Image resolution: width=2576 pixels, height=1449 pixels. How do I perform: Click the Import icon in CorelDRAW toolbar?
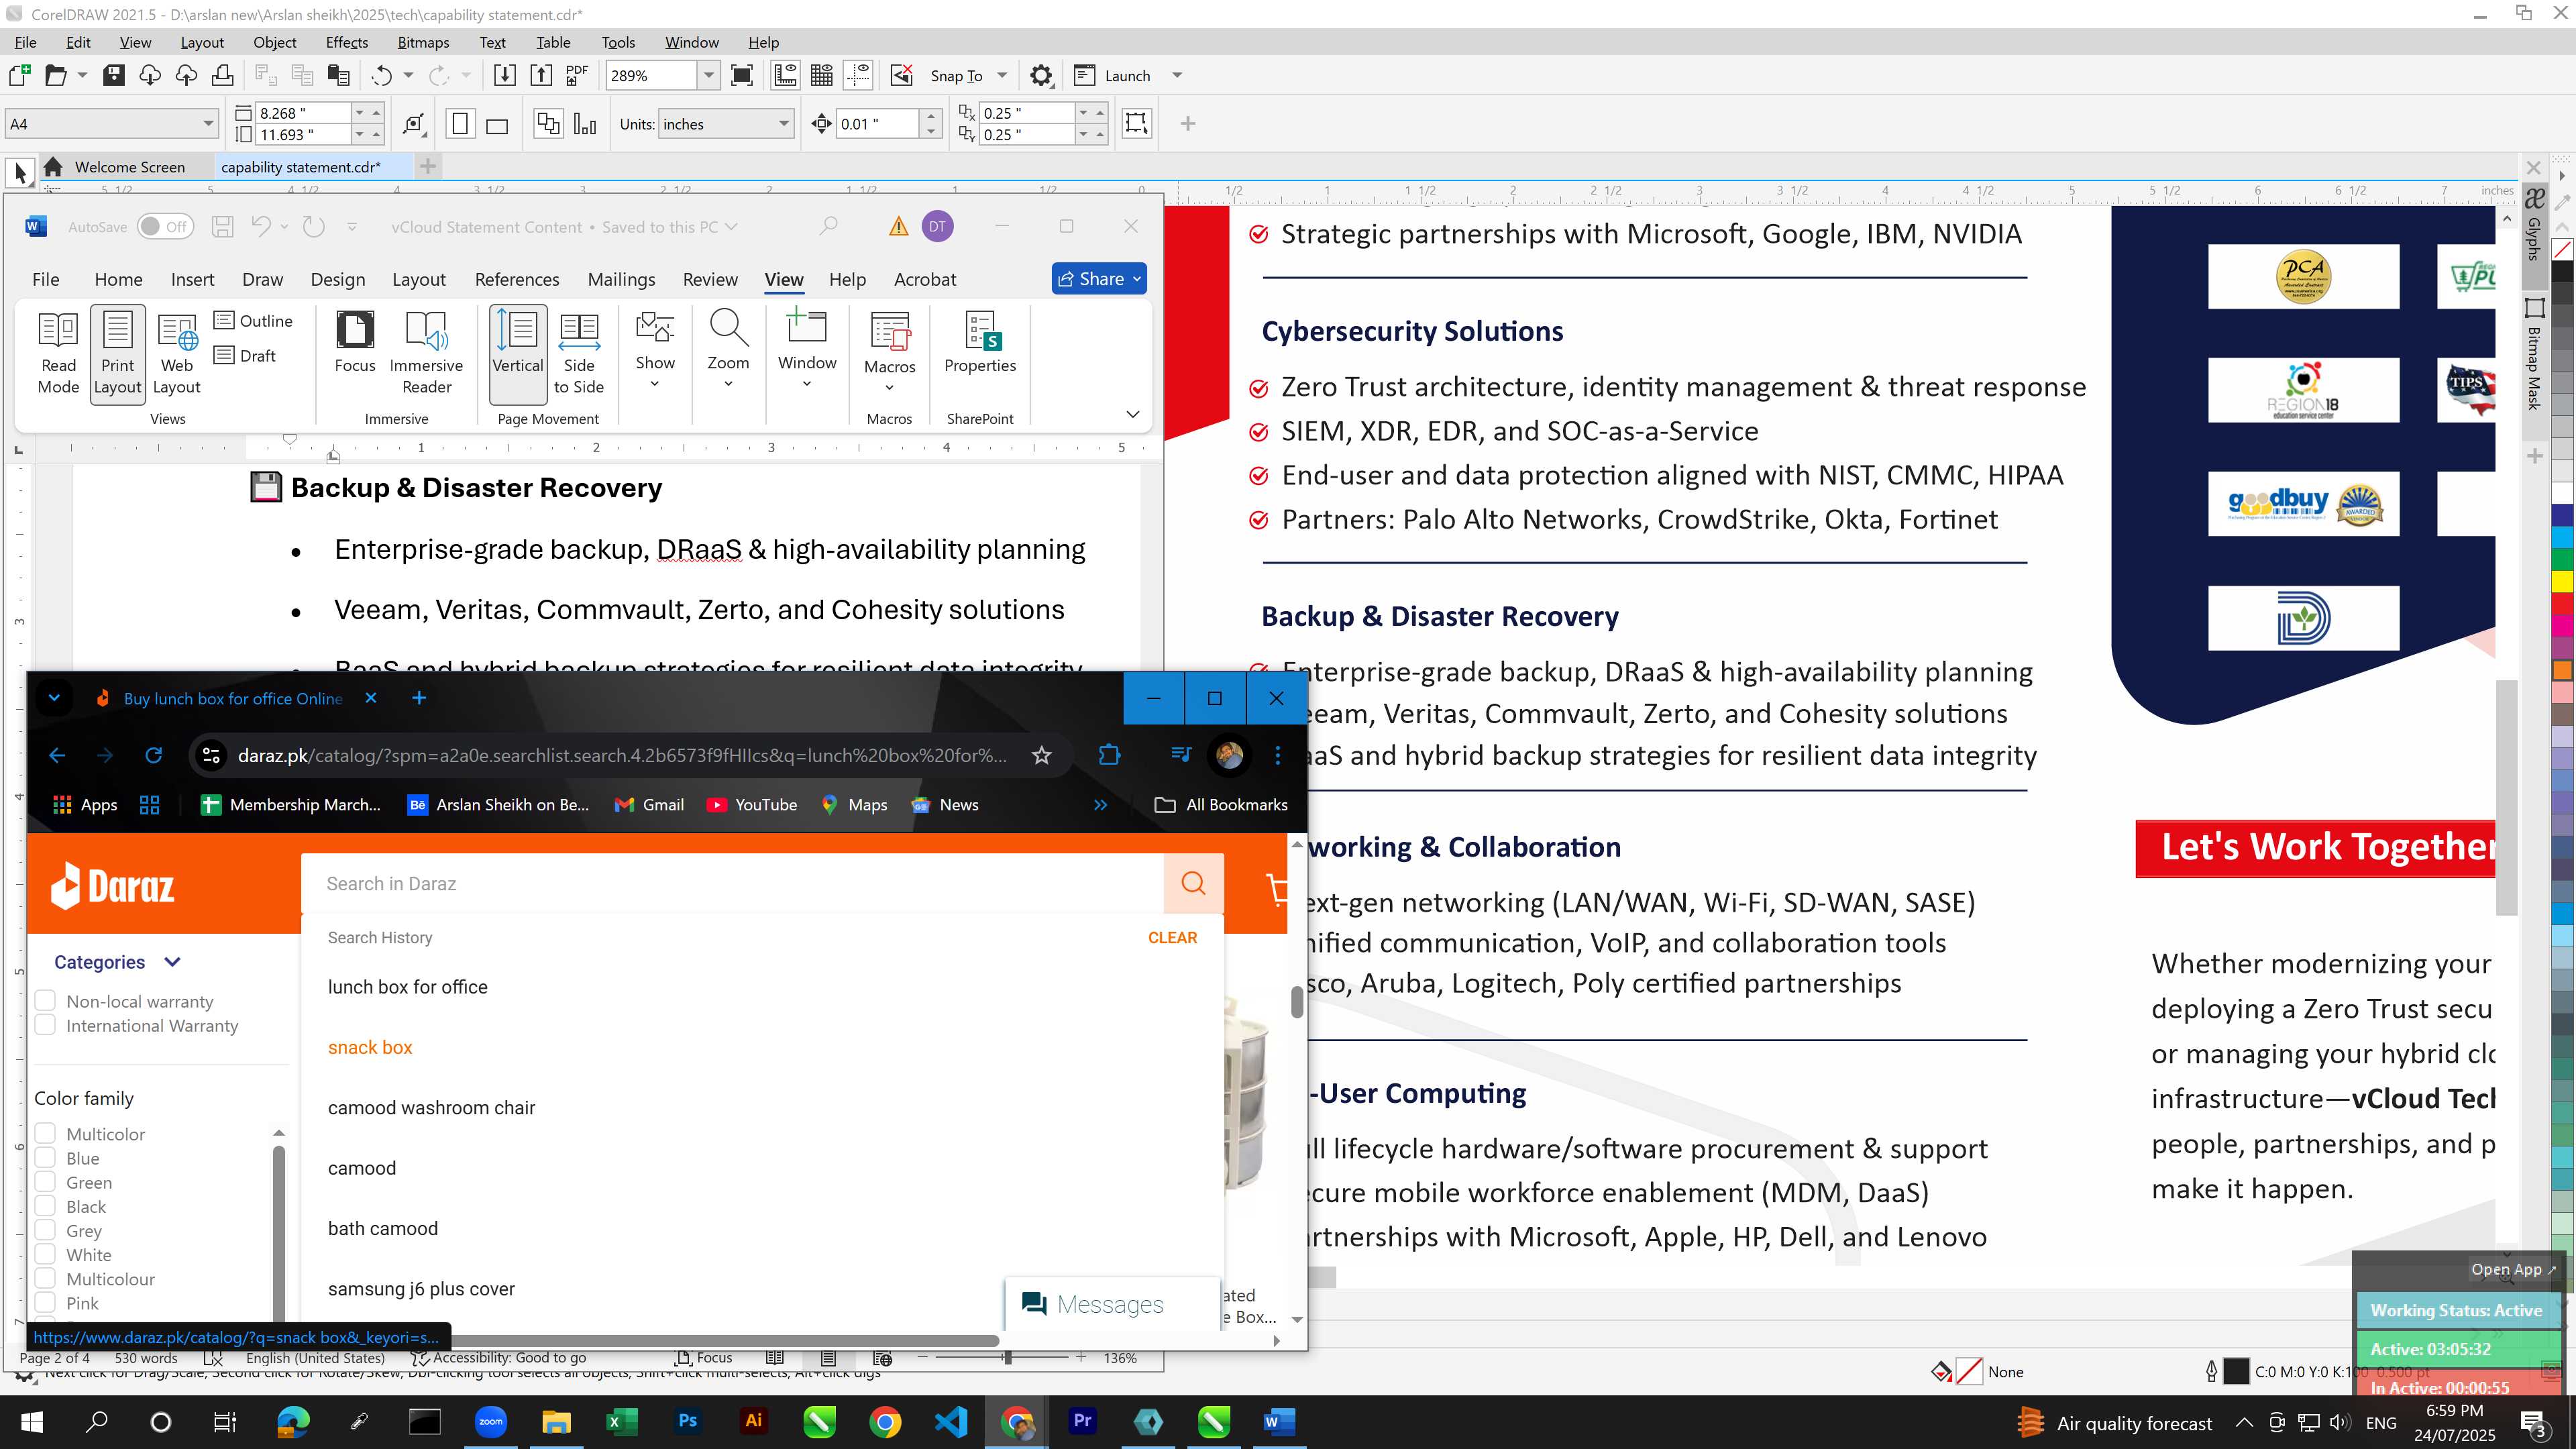(505, 75)
